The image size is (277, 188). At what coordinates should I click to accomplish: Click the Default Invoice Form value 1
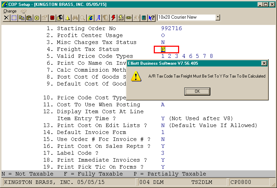163,132
